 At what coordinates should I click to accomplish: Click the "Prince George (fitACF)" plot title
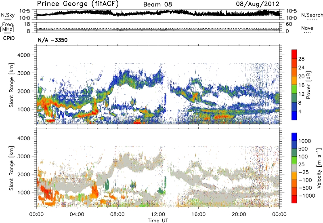[78, 4]
